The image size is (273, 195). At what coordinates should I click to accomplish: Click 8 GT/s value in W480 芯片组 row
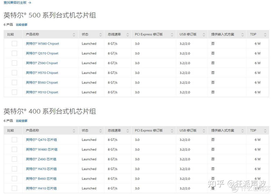[112, 149]
